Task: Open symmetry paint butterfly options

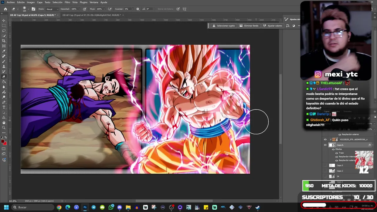Action: (x=184, y=9)
